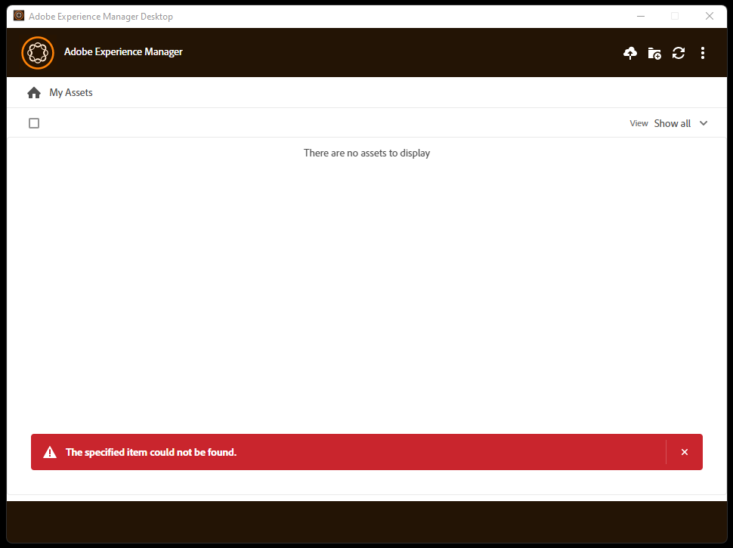Click the View label near the dropdown
Image resolution: width=733 pixels, height=548 pixels.
[639, 123]
